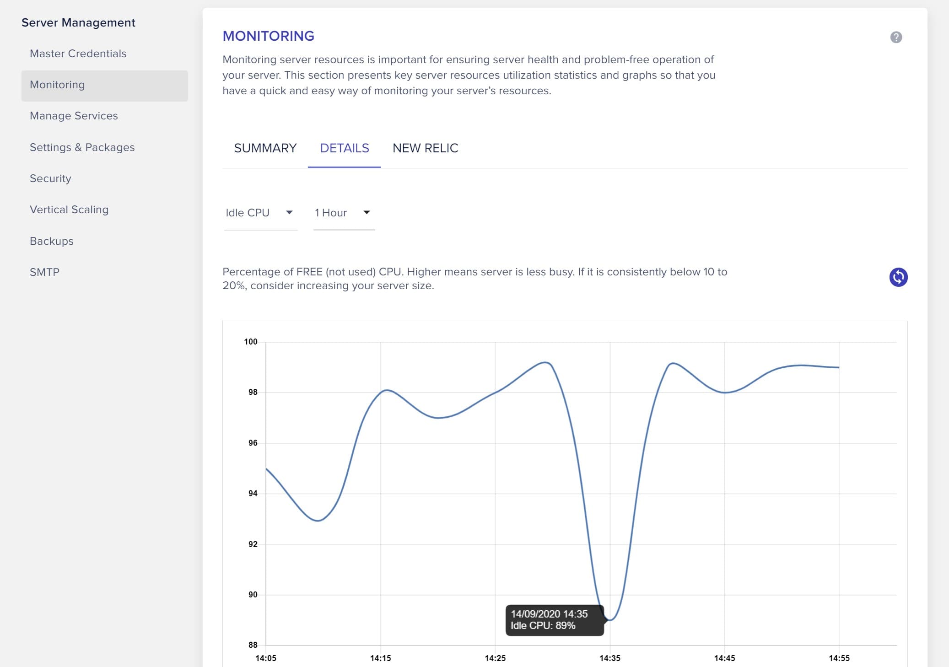Click the MONITORING page title
The height and width of the screenshot is (667, 949).
[x=268, y=36]
